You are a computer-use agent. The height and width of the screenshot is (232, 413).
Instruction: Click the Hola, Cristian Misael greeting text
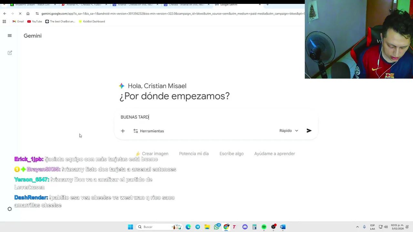point(157,86)
